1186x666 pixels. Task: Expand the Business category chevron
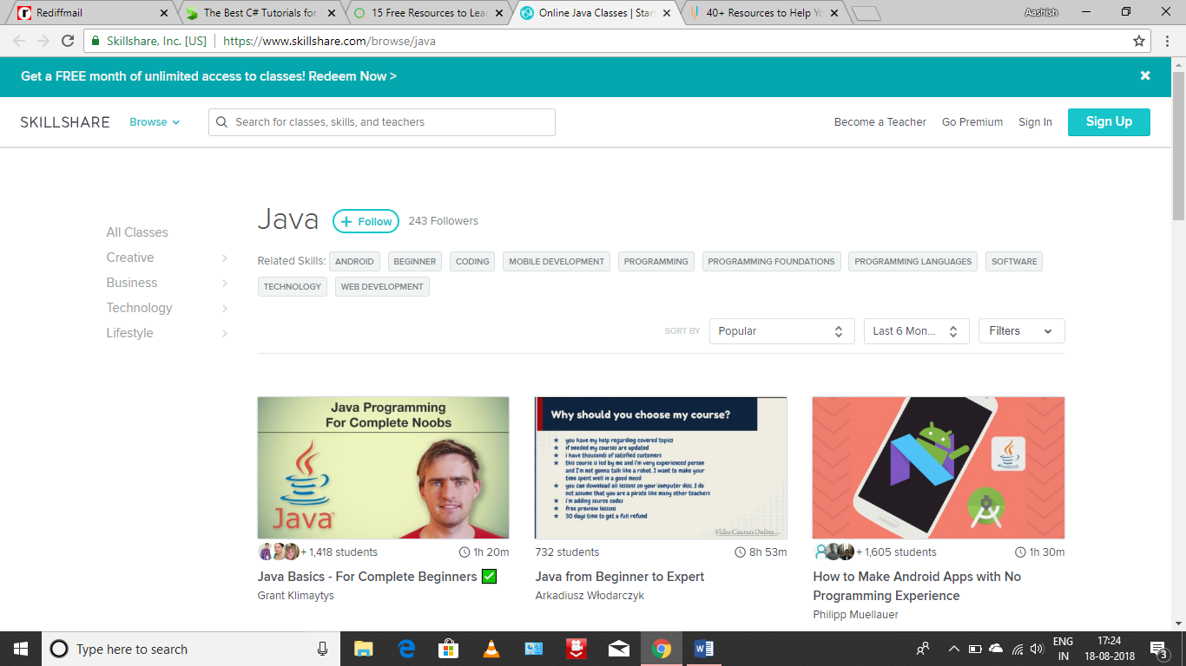click(225, 284)
